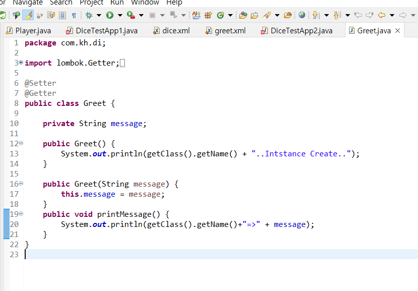
Task: Click the @Getter annotation on line 7
Action: tap(40, 93)
